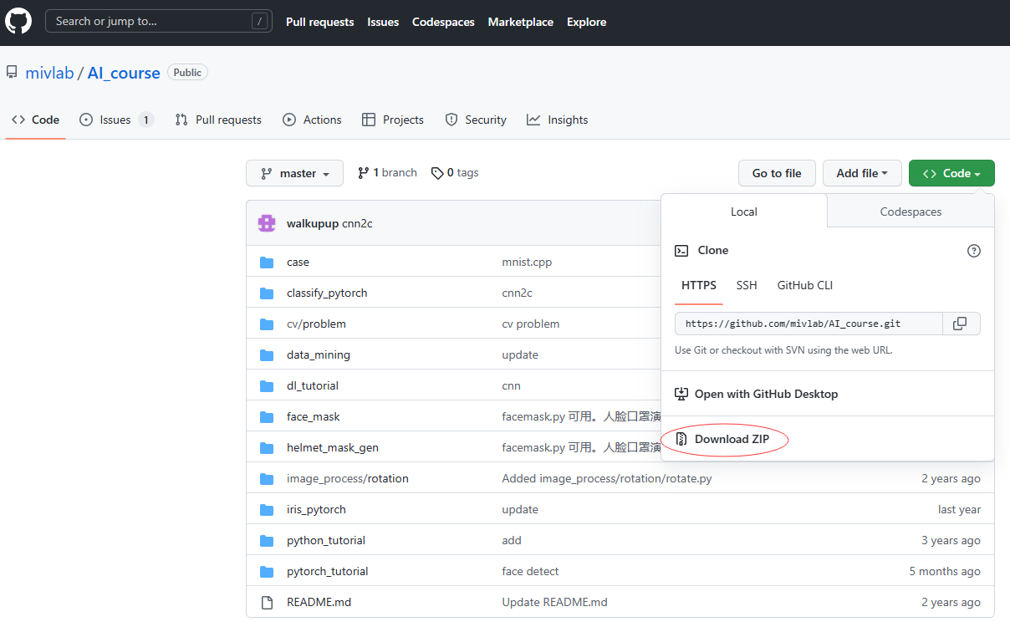Open the classify_pytorch folder name

(327, 293)
